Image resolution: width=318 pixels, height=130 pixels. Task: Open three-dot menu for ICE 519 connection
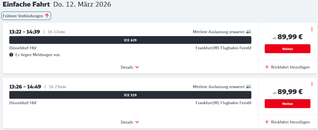tap(311, 84)
